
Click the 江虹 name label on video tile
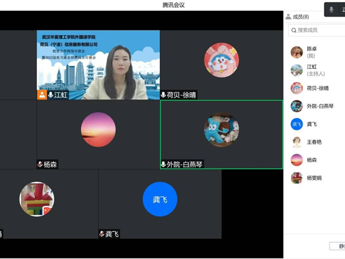(x=61, y=95)
